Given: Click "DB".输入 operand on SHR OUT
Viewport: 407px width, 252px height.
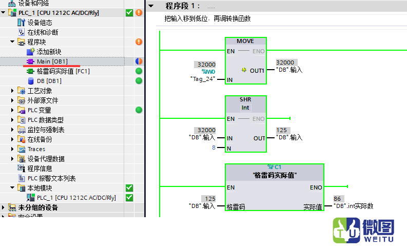Looking at the screenshot, I should 289,137.
